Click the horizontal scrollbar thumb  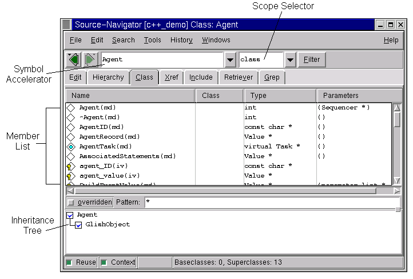[x=225, y=191]
